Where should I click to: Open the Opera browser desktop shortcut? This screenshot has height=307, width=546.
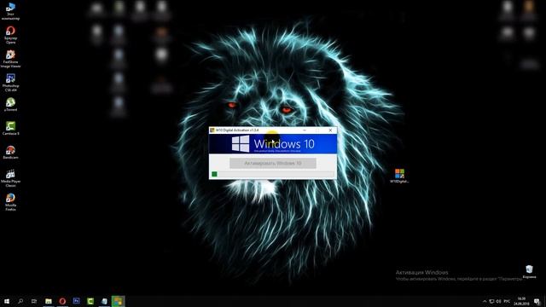tap(10, 35)
